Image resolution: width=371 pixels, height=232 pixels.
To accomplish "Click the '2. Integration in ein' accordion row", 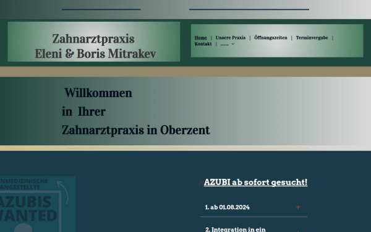I will point(254,228).
